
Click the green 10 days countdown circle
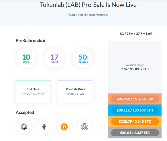[x=26, y=58]
